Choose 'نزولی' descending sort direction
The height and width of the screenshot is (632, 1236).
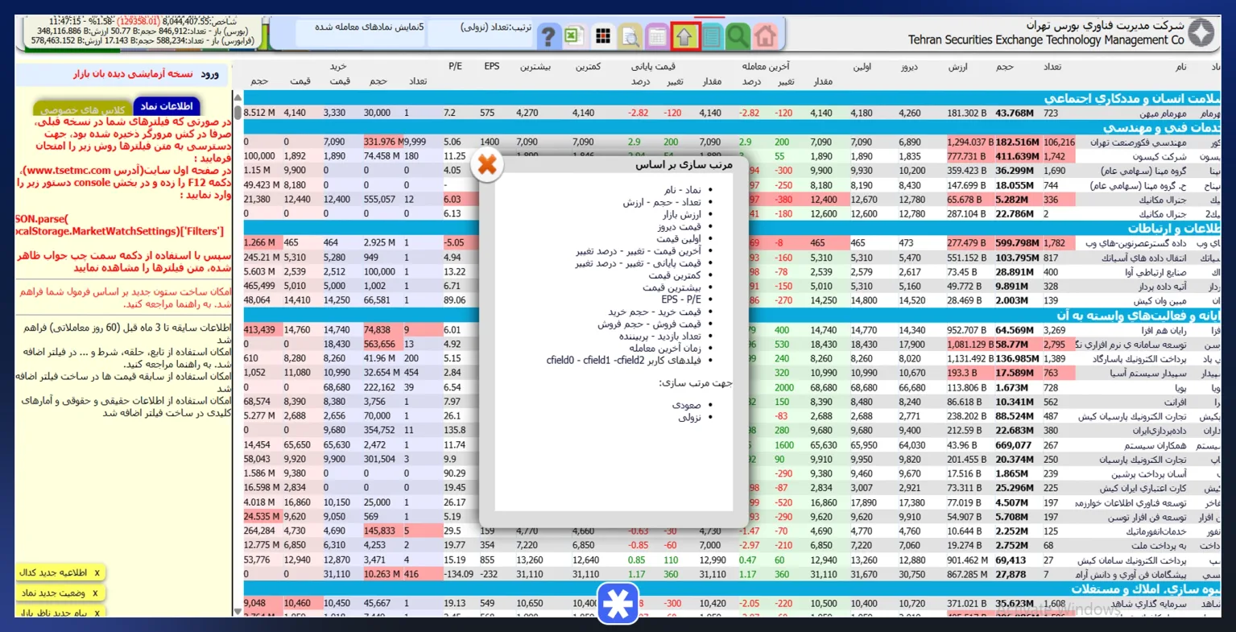689,417
